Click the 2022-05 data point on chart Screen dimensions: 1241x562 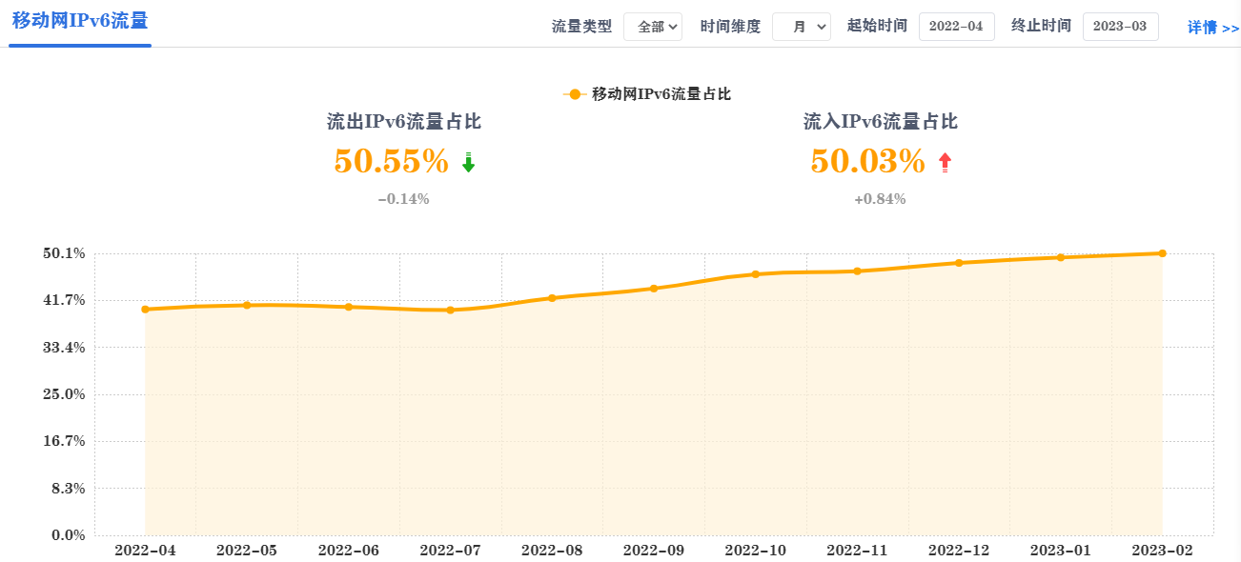coord(247,305)
